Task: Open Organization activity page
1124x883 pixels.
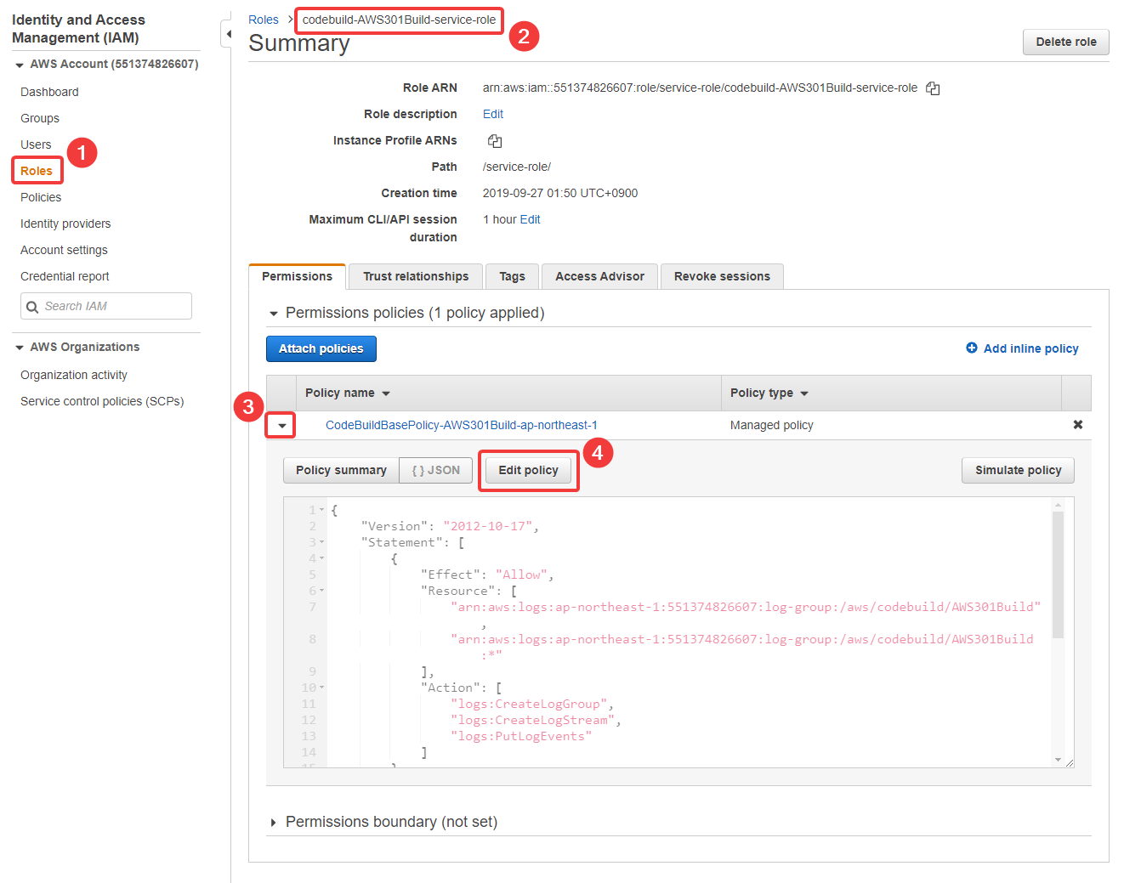Action: [74, 375]
